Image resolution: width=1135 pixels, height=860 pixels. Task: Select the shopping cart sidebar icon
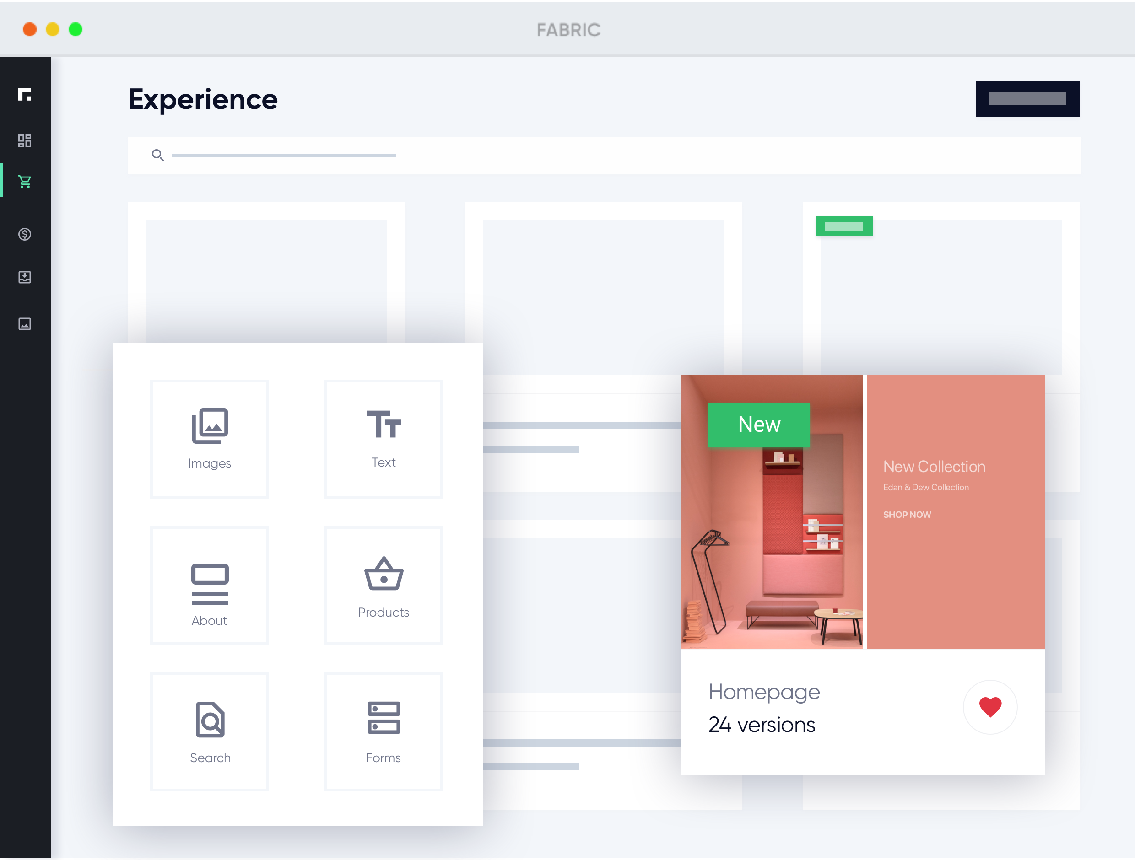pos(25,181)
